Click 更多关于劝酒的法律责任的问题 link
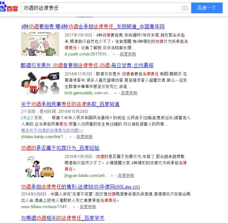 point(52,130)
